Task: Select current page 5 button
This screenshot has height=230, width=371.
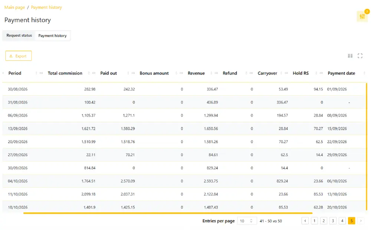Action: [351, 221]
